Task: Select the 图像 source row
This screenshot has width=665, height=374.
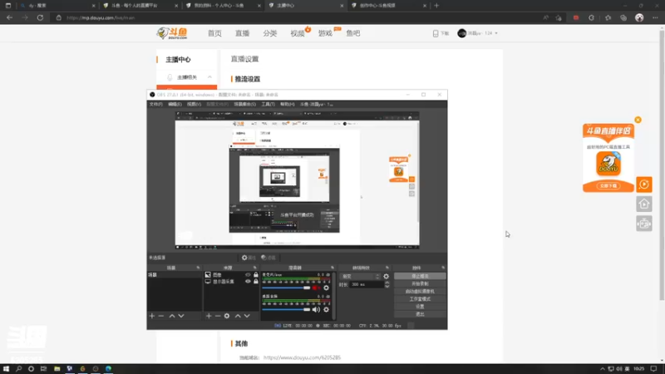Action: click(231, 275)
